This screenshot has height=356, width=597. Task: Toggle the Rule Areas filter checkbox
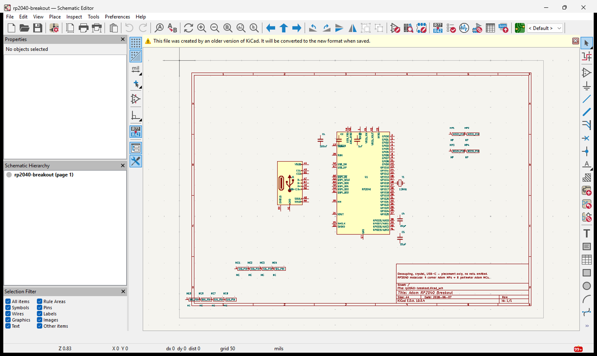[x=40, y=301]
